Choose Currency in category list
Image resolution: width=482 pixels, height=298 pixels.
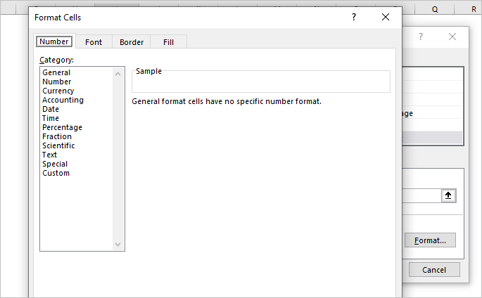(58, 91)
